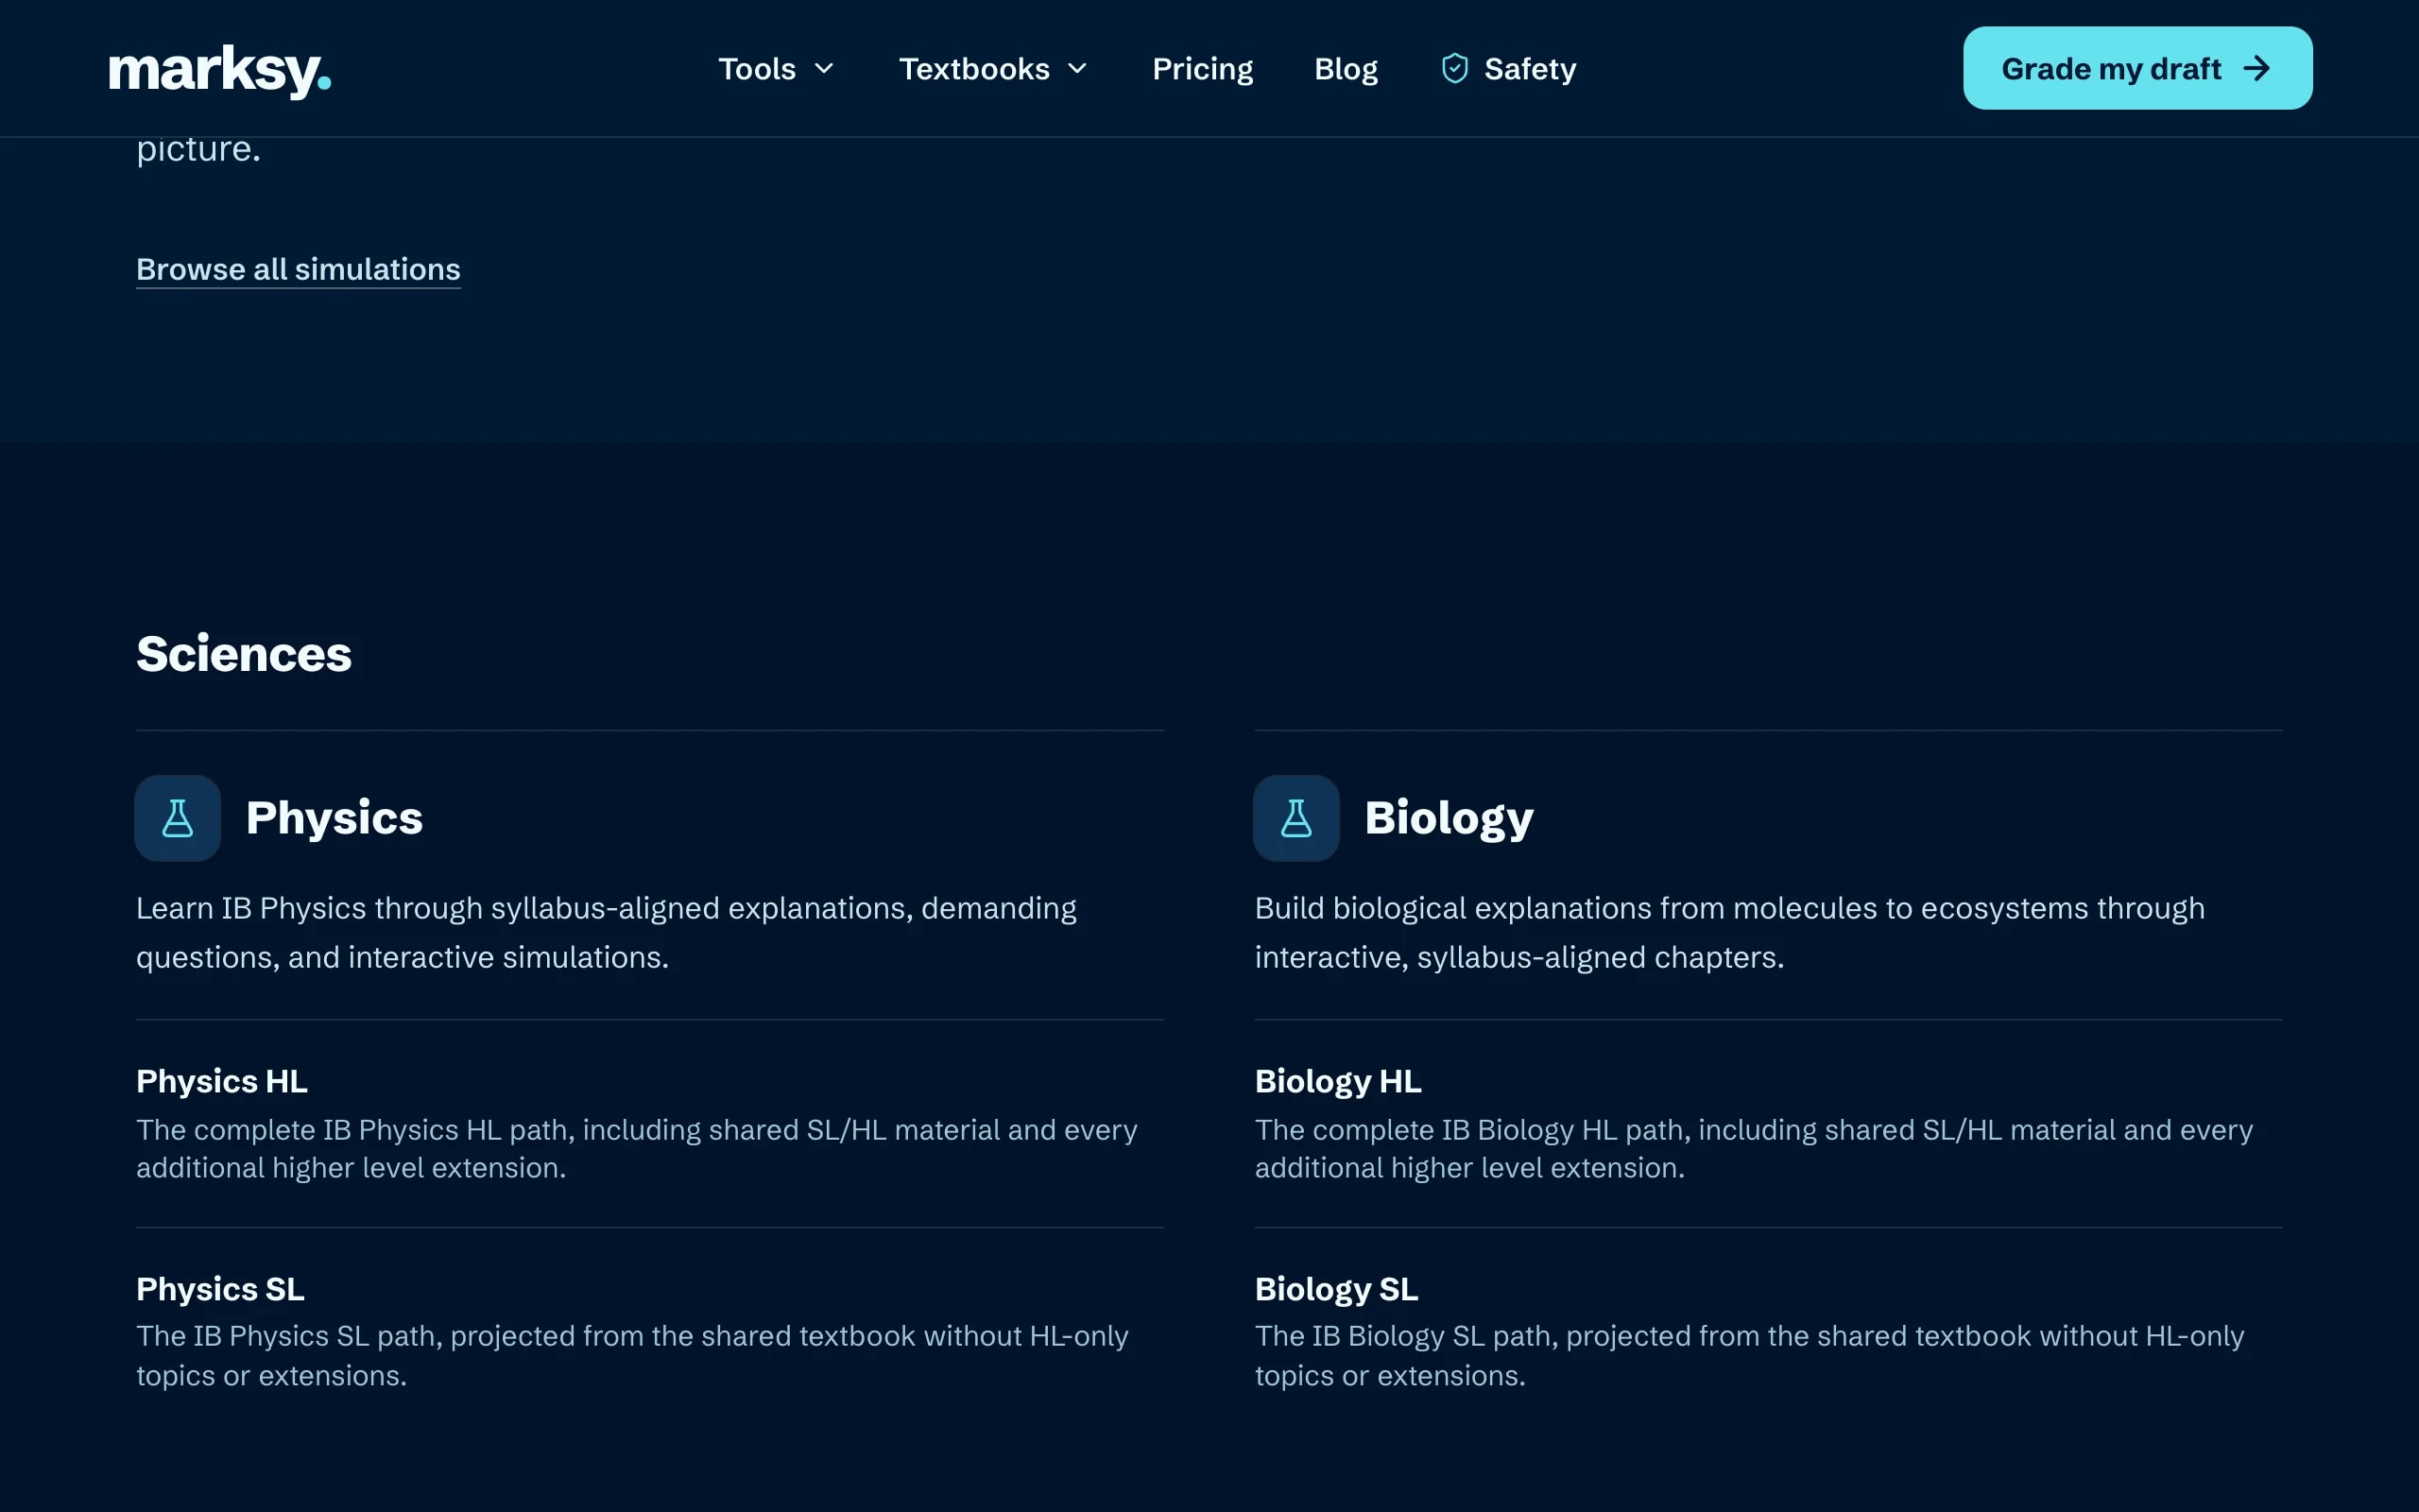
Task: Expand the Textbooks dropdown chevron
Action: pyautogui.click(x=1076, y=68)
